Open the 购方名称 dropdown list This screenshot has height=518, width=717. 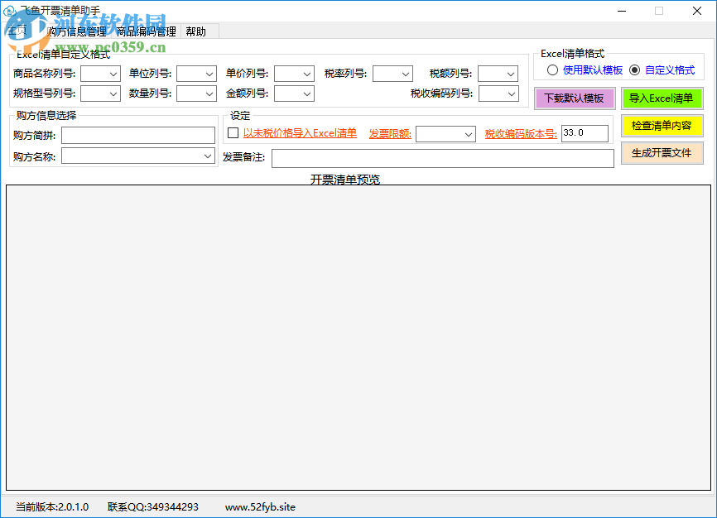tap(138, 156)
